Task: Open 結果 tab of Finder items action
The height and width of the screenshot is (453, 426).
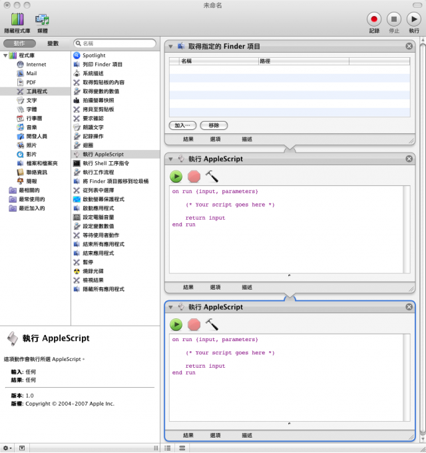Action: point(188,139)
